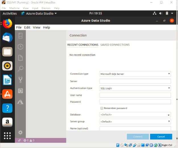Click the volume speaker icon in top panel
This screenshot has width=178, height=148.
click(161, 13)
